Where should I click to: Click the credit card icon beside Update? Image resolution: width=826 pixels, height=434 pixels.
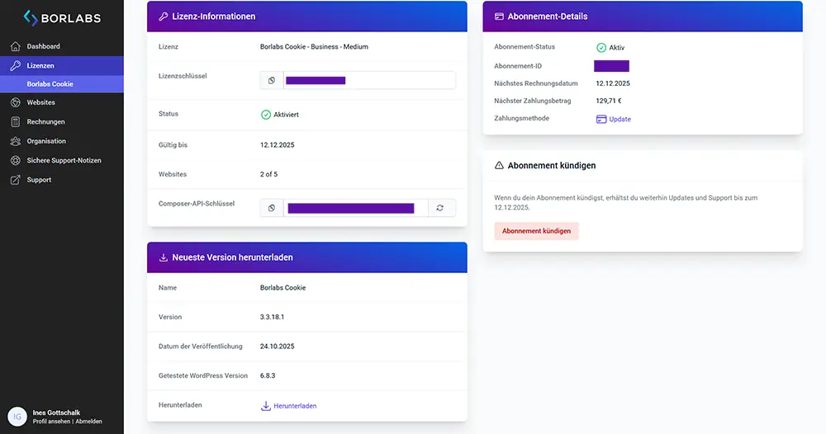click(601, 120)
